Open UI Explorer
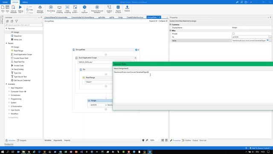The width and height of the screenshot is (273, 154). tap(84, 9)
